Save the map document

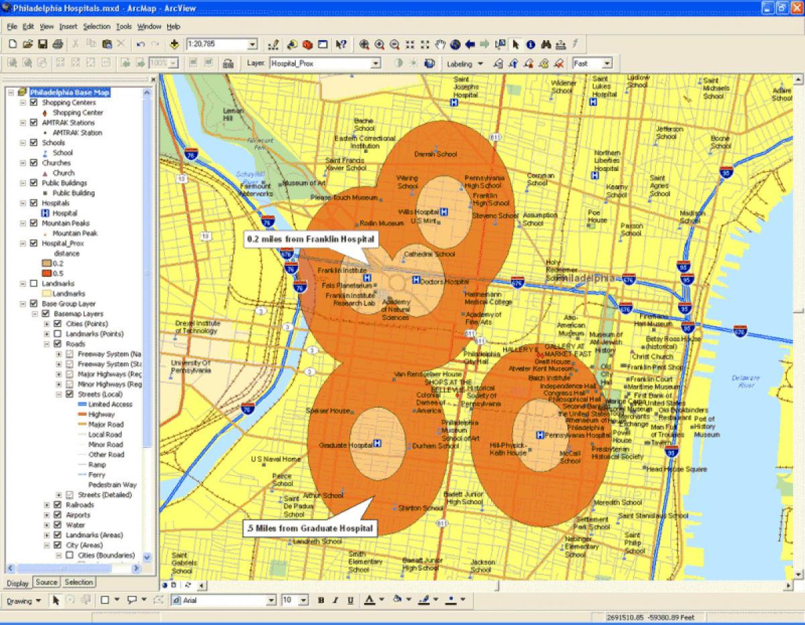pyautogui.click(x=43, y=45)
